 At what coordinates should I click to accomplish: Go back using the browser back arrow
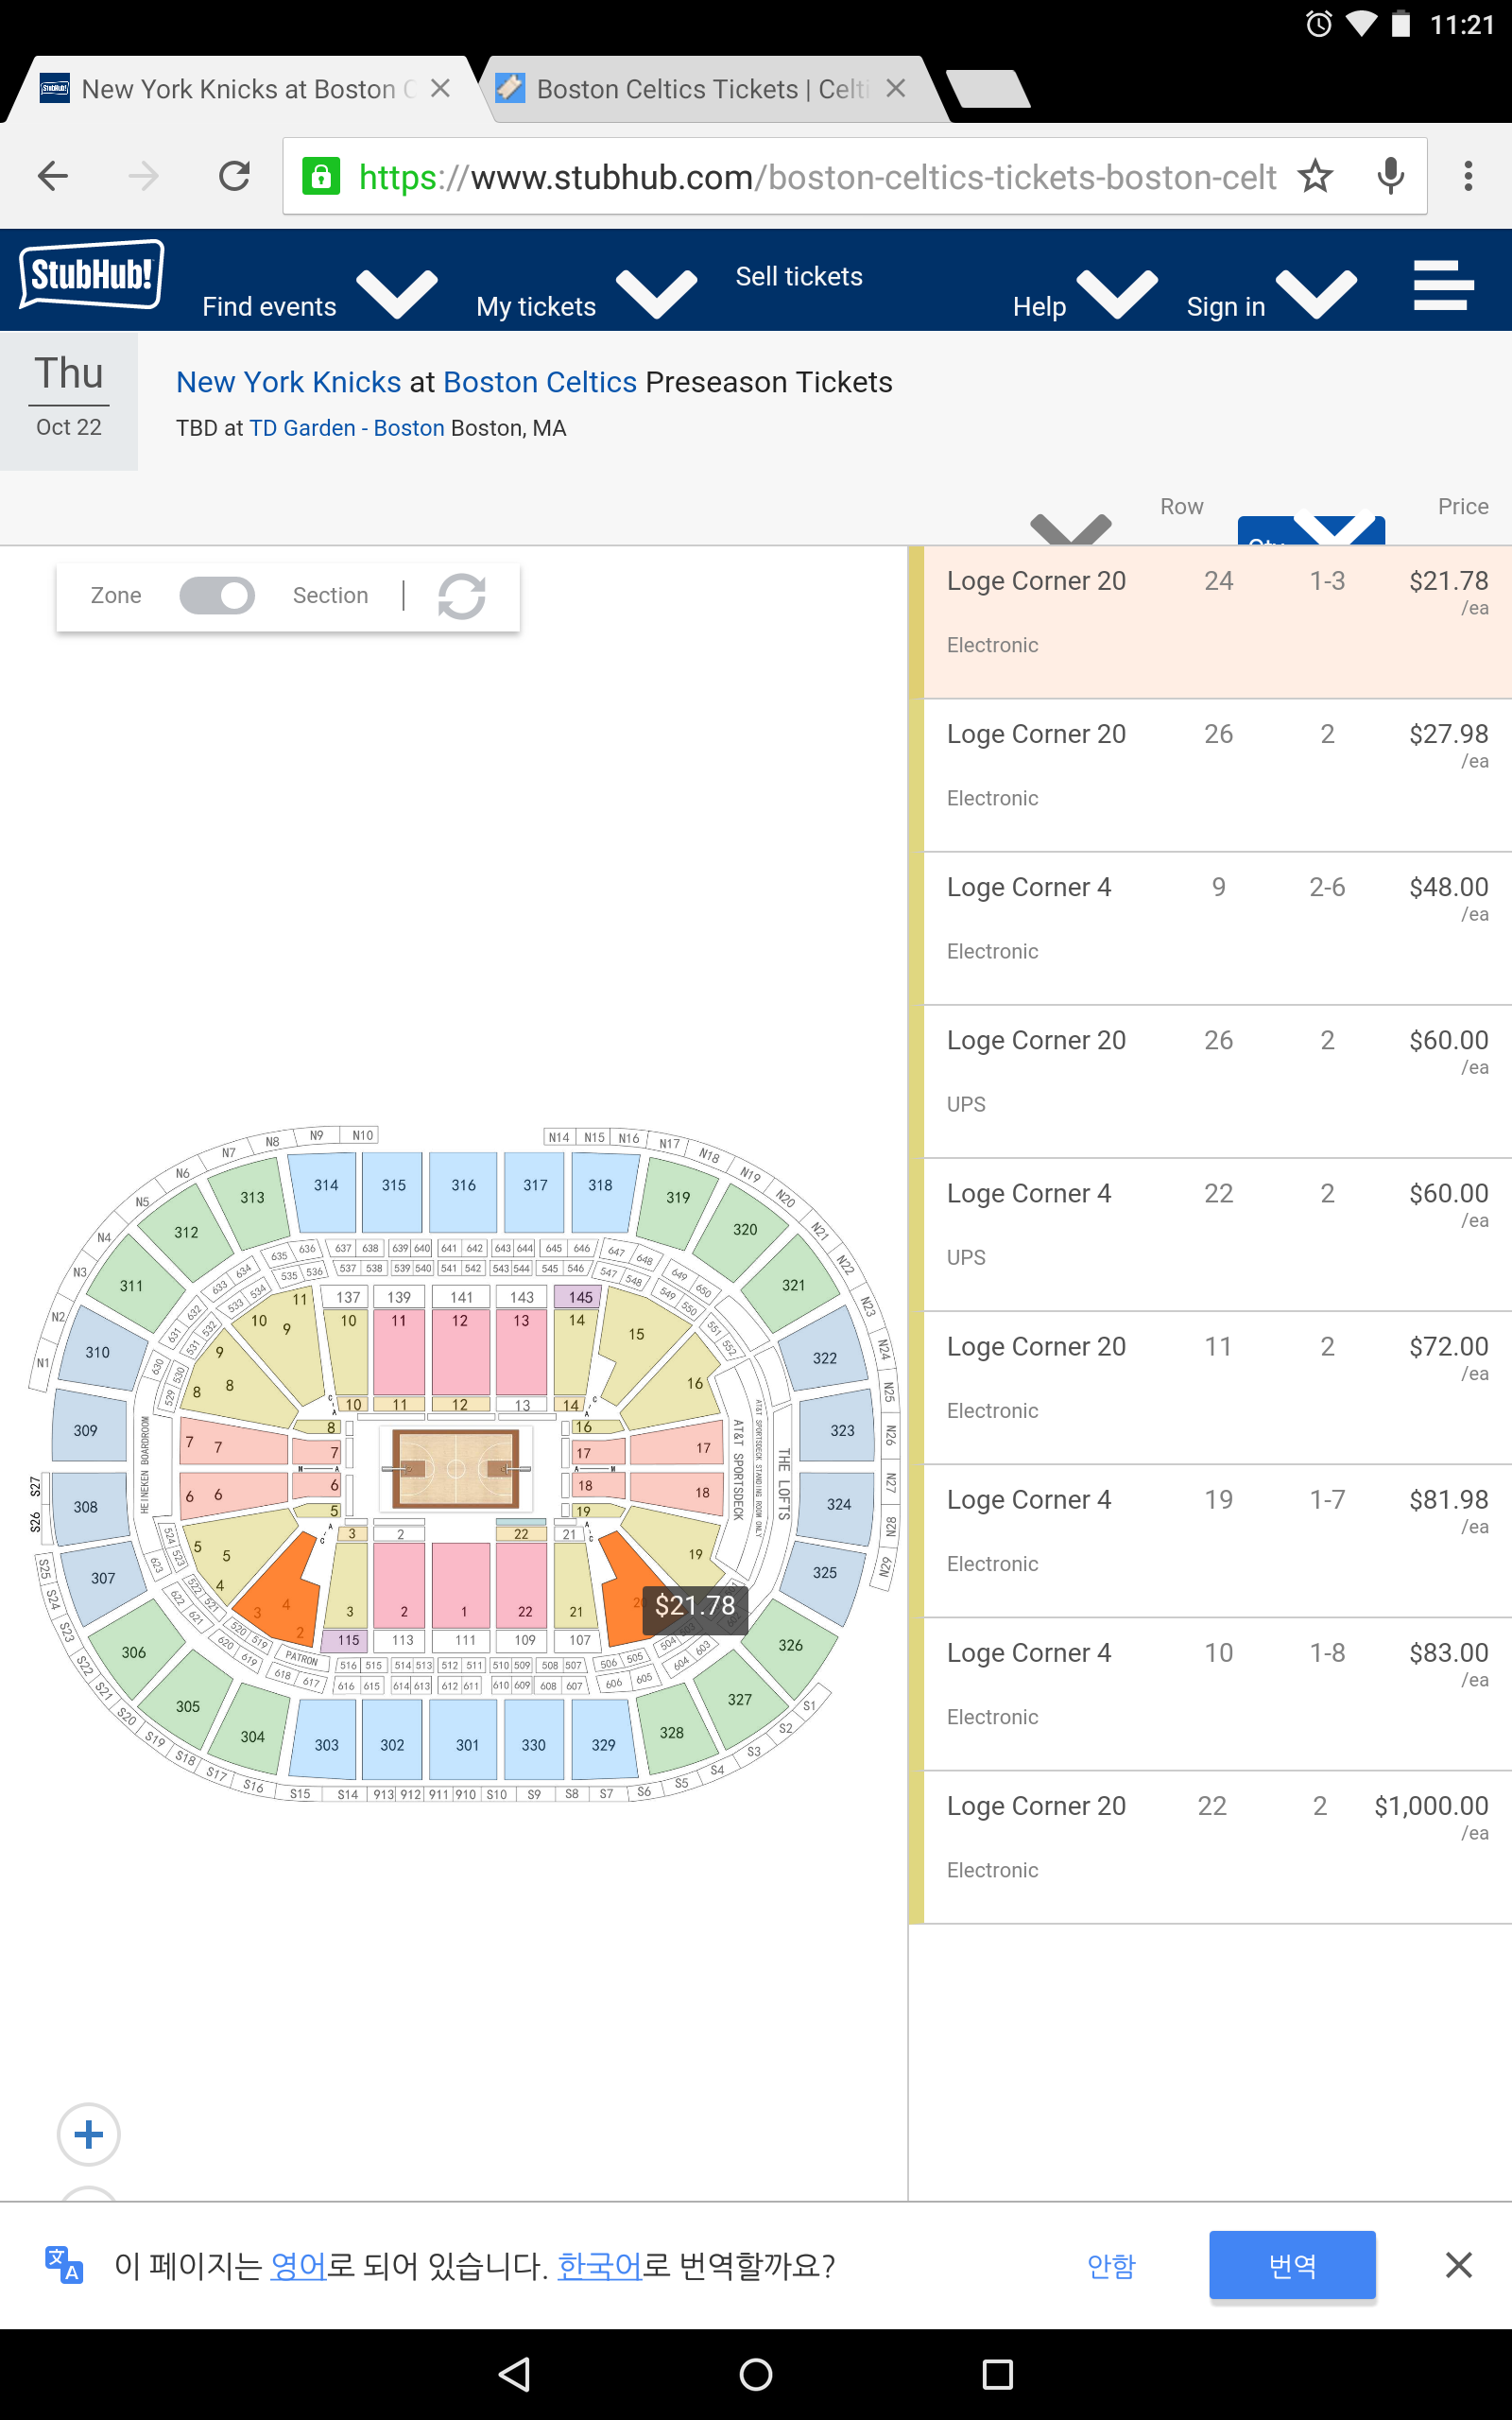click(53, 177)
